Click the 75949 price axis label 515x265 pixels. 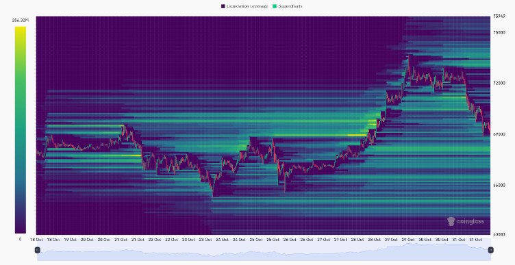(499, 16)
